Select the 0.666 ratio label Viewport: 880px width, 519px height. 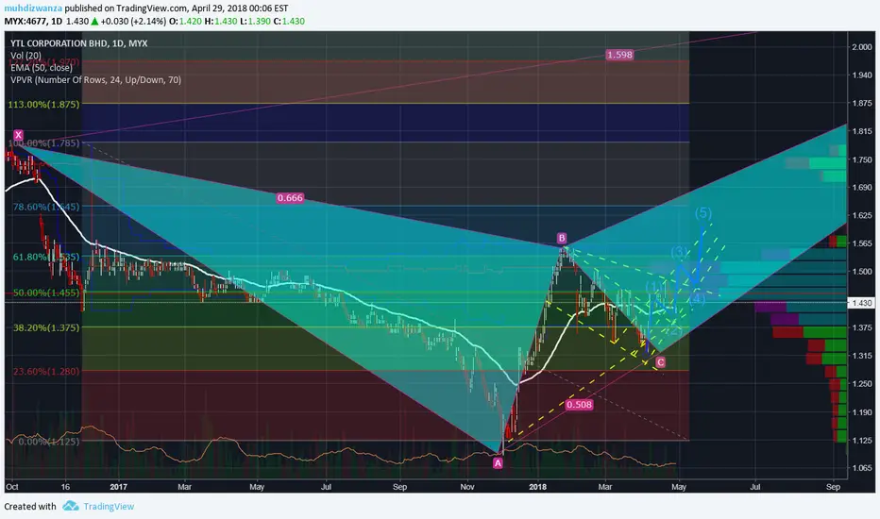coord(290,197)
